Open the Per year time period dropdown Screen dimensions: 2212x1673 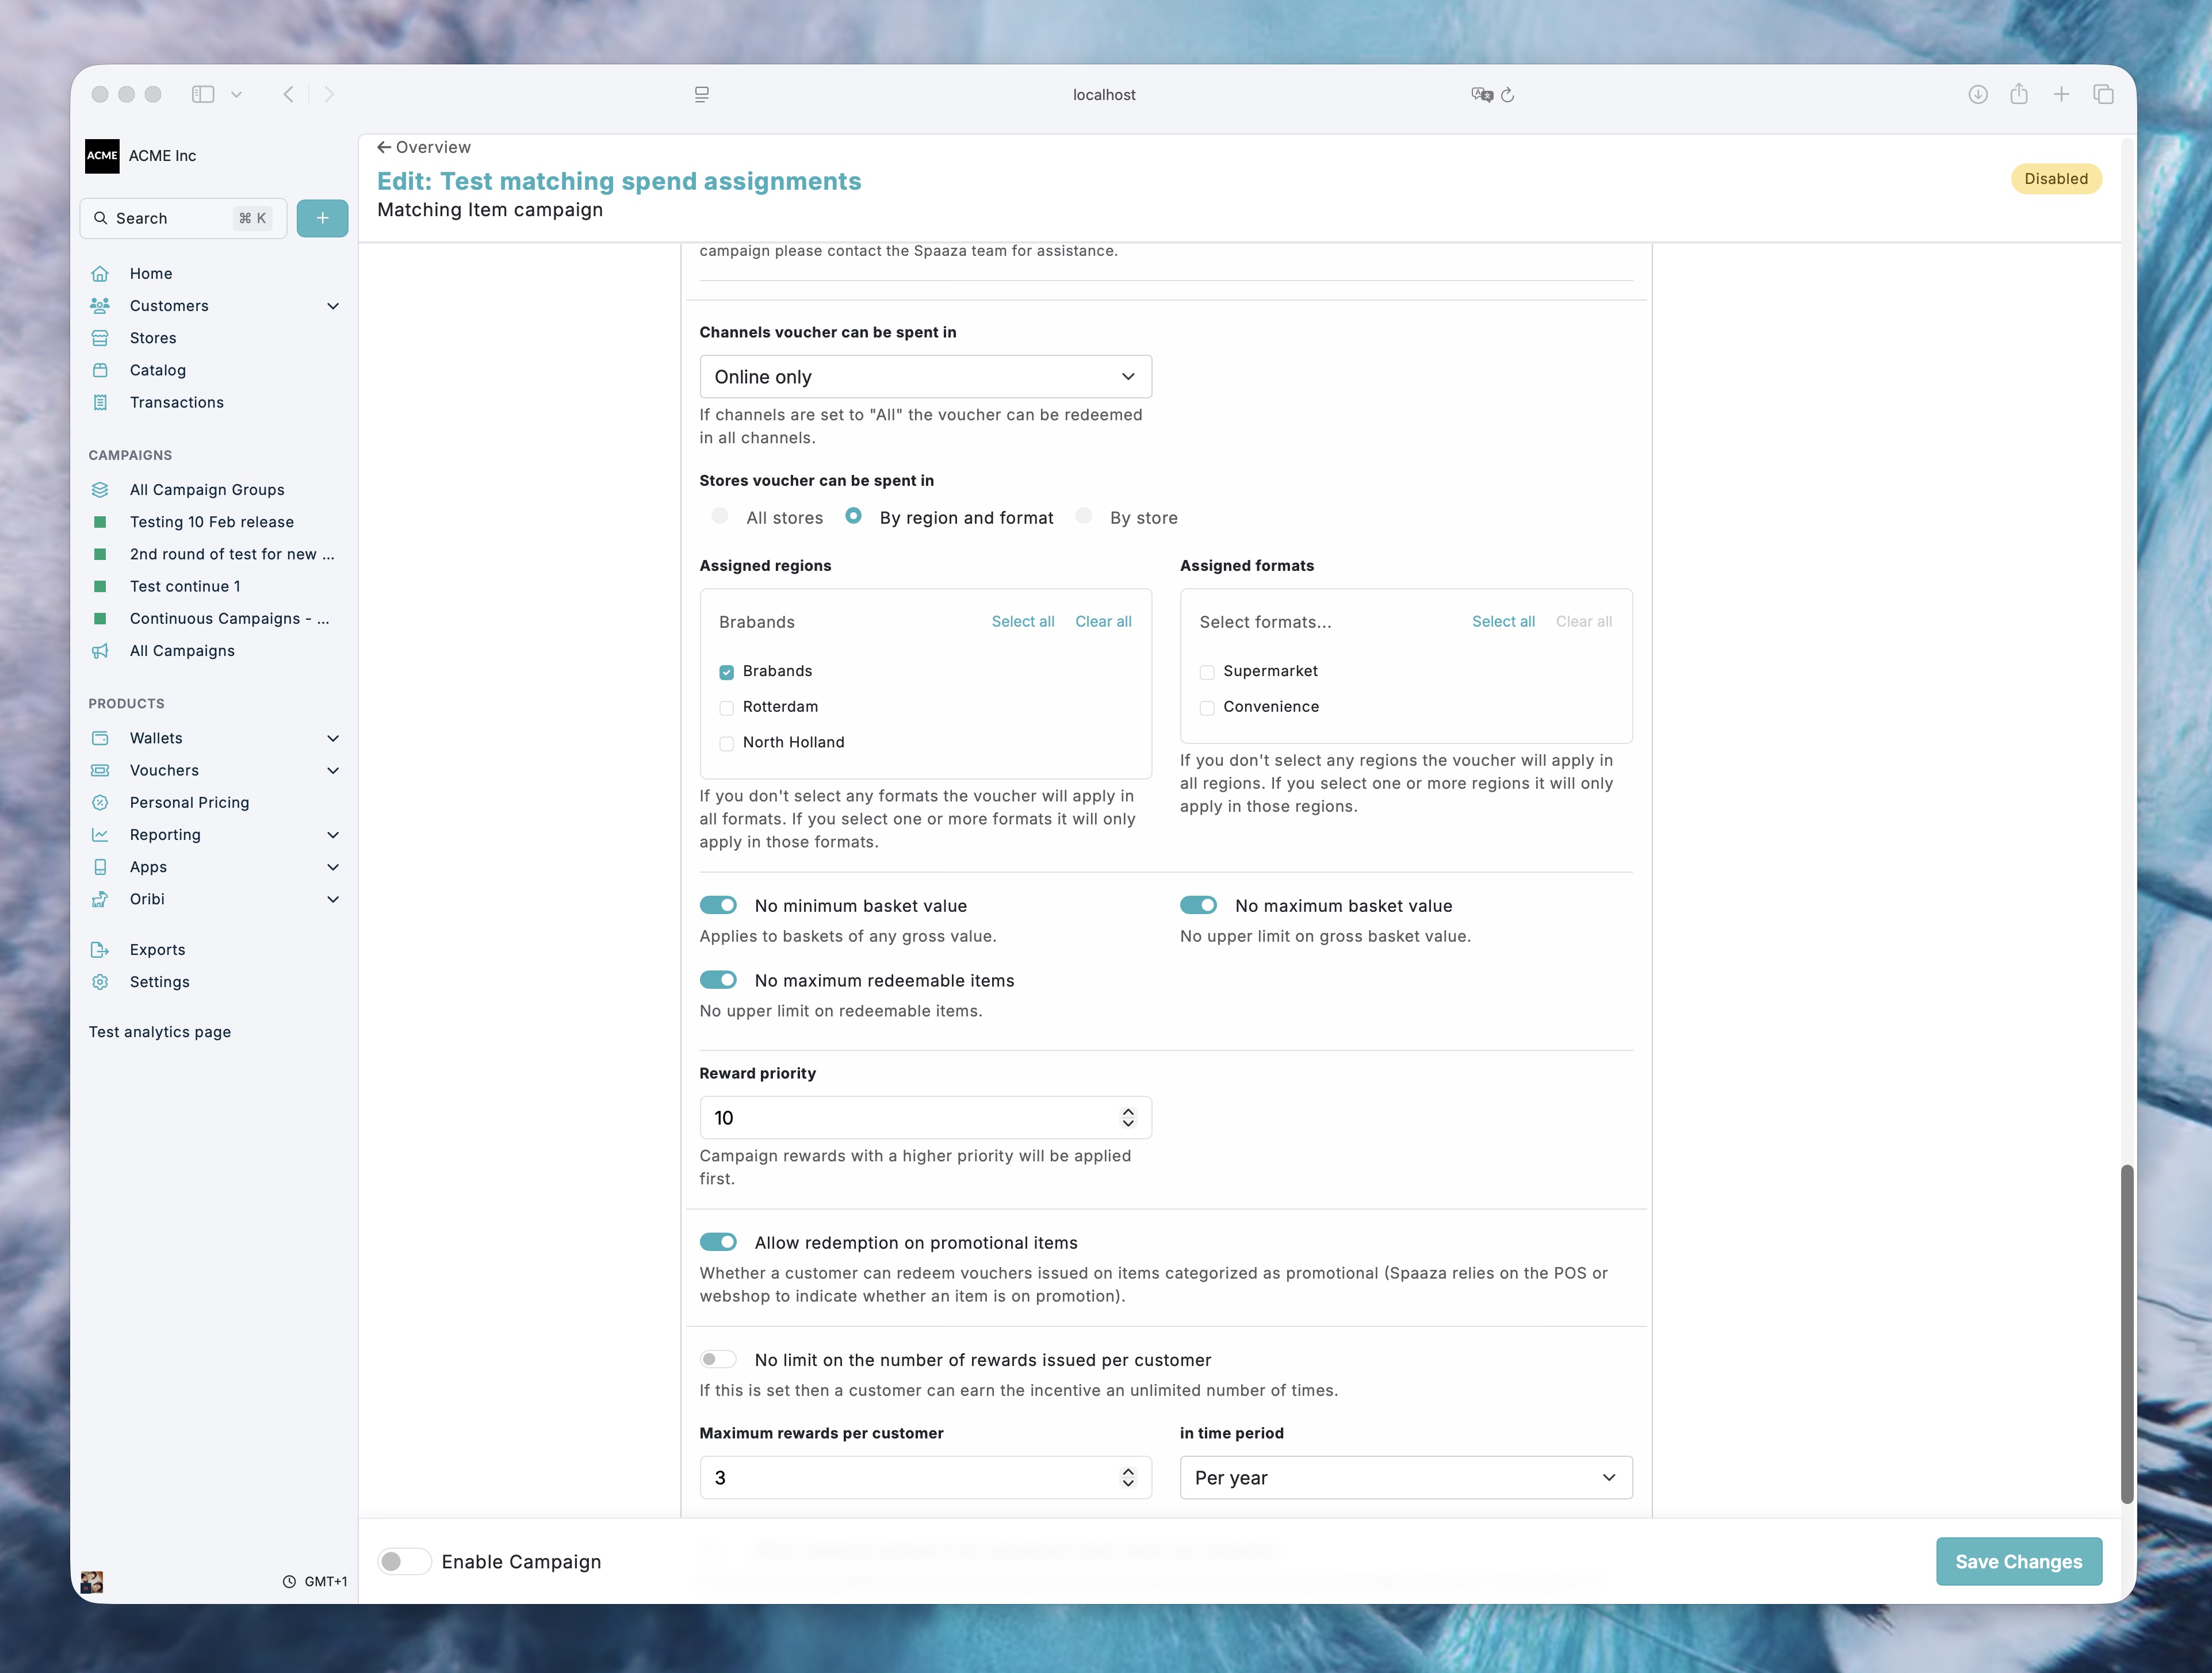point(1405,1477)
